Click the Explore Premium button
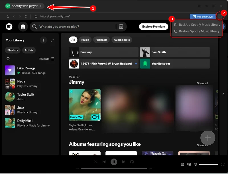 [153, 26]
